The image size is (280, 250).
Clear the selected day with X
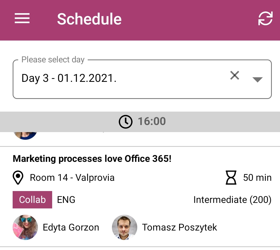point(234,76)
